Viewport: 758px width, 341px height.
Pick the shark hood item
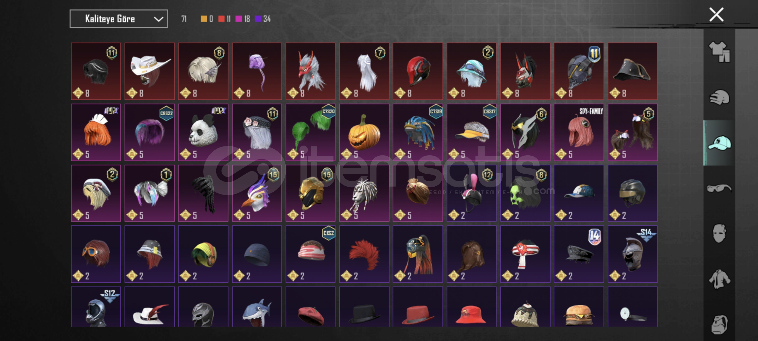click(257, 307)
